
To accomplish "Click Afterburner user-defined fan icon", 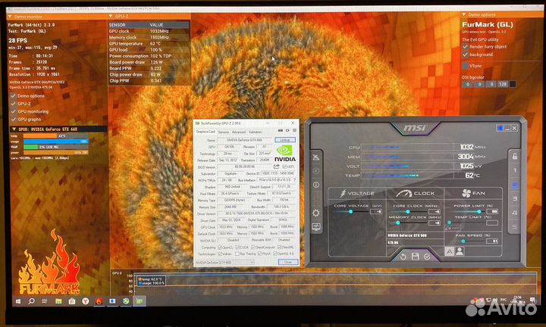I will pyautogui.click(x=460, y=251).
